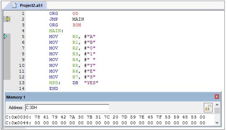The image size is (227, 130).
Task: Click line number 4 in the gutter
Action: [x=23, y=31]
